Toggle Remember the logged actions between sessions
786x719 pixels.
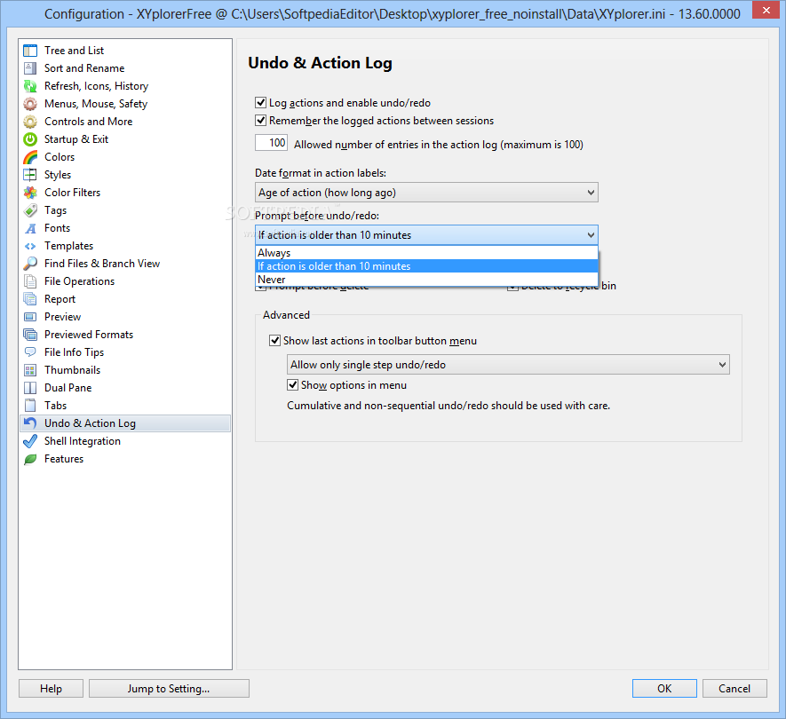coord(260,121)
